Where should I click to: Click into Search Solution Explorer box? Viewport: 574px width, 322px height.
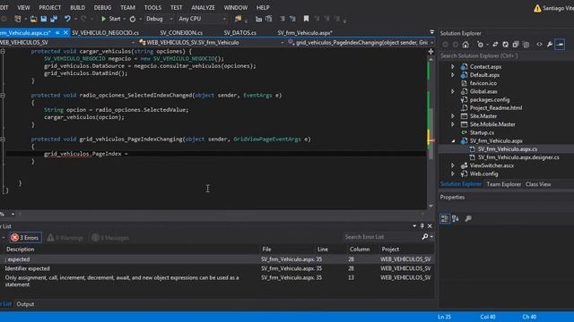click(506, 55)
